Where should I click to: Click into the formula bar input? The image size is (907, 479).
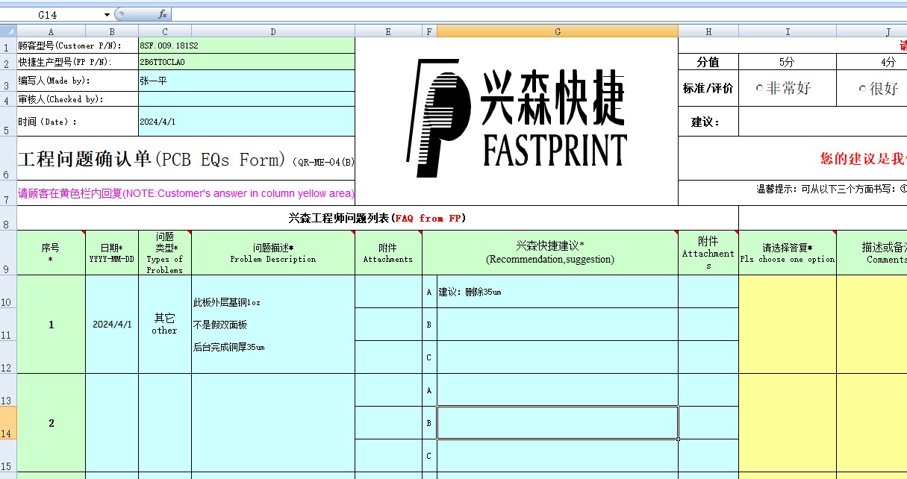click(537, 15)
